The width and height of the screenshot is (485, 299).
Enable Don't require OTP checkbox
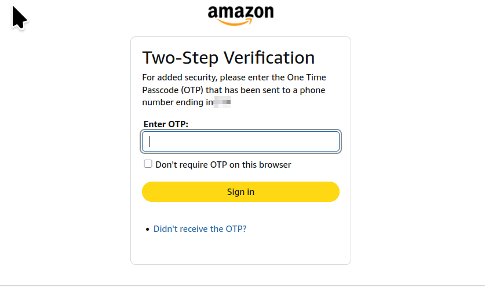(148, 164)
